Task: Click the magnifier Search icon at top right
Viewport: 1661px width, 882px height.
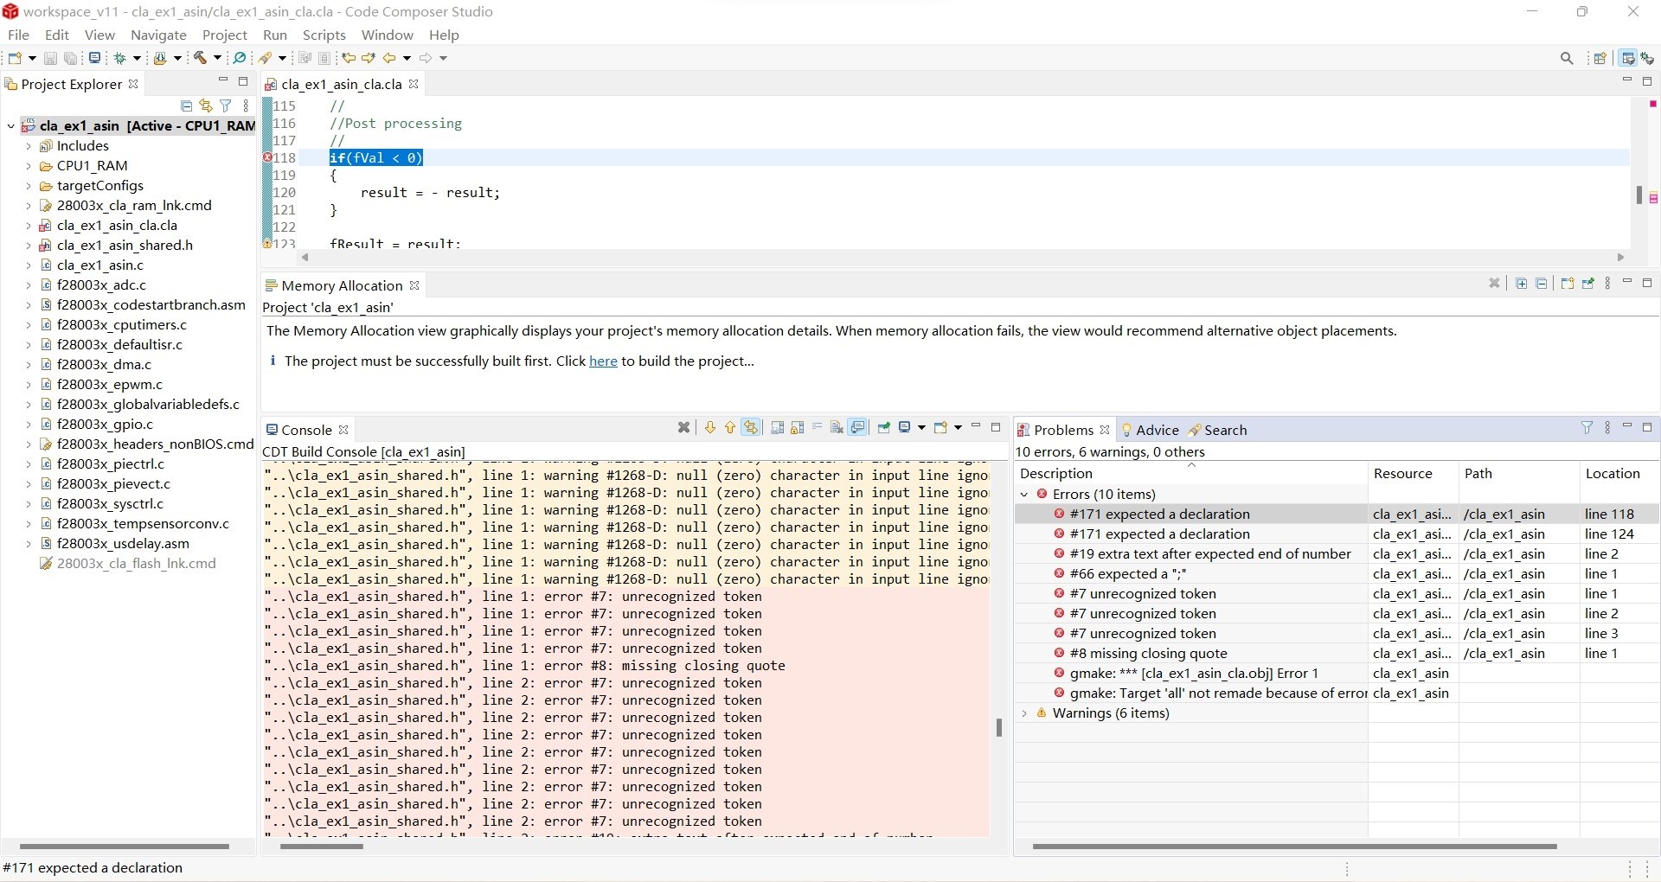Action: click(1567, 58)
